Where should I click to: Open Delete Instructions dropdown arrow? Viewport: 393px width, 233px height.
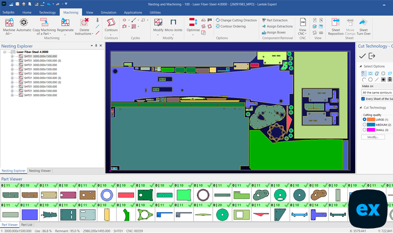click(92, 34)
